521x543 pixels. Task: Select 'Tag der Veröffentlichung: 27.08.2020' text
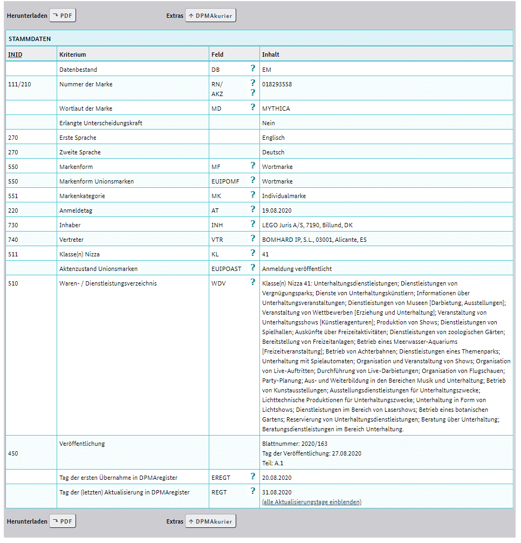(x=312, y=453)
